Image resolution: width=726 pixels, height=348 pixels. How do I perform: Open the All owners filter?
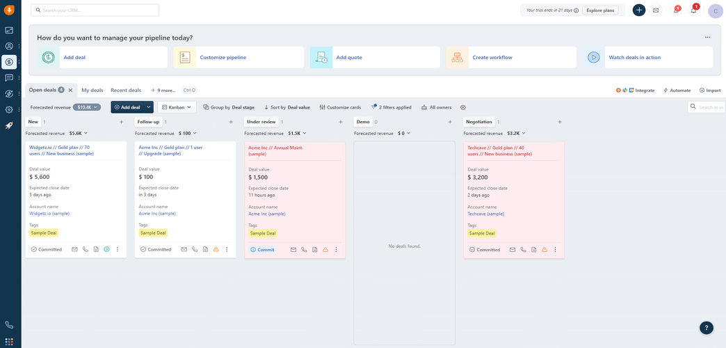436,107
